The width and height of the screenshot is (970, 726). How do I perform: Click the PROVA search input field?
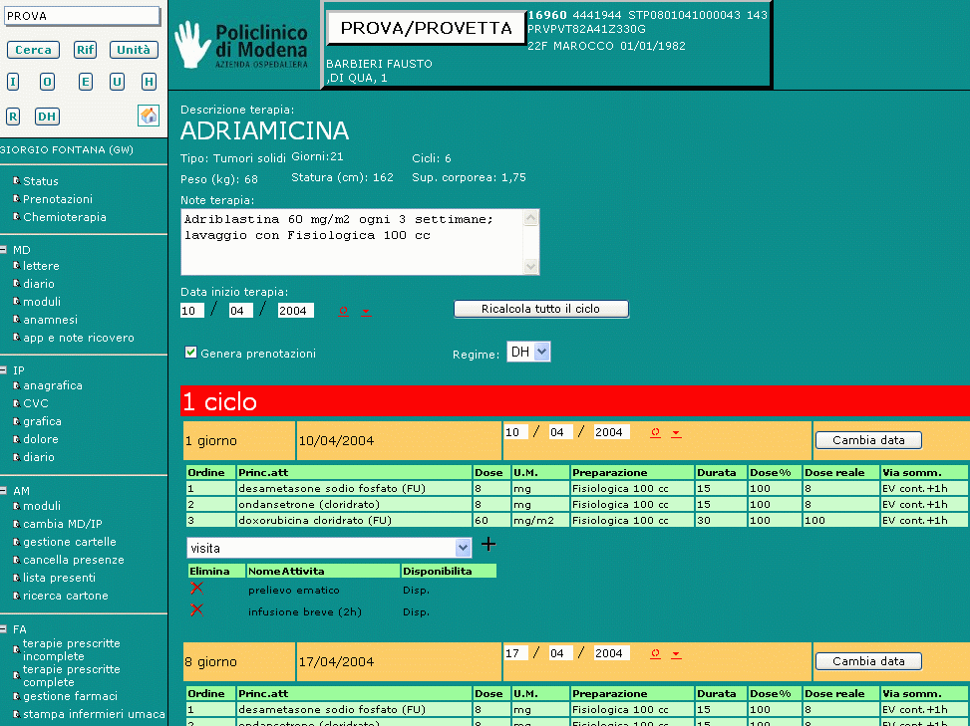click(x=81, y=16)
